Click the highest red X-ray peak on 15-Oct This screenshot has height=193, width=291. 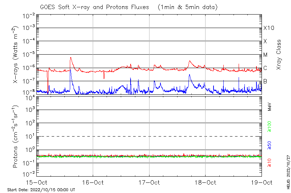pyautogui.click(x=71, y=57)
